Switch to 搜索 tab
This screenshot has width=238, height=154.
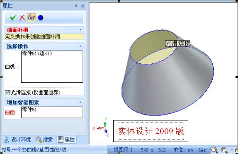pyautogui.click(x=44, y=140)
